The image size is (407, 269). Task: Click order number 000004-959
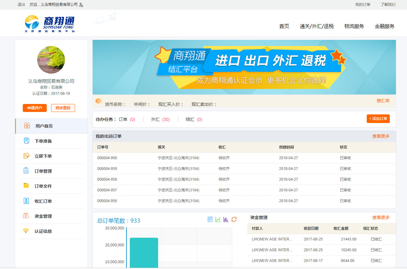(107, 169)
